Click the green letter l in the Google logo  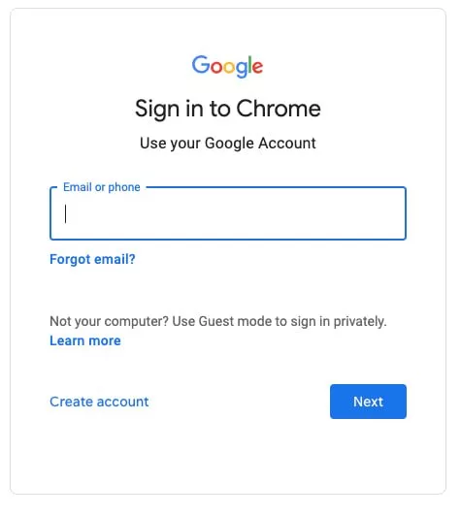click(250, 64)
